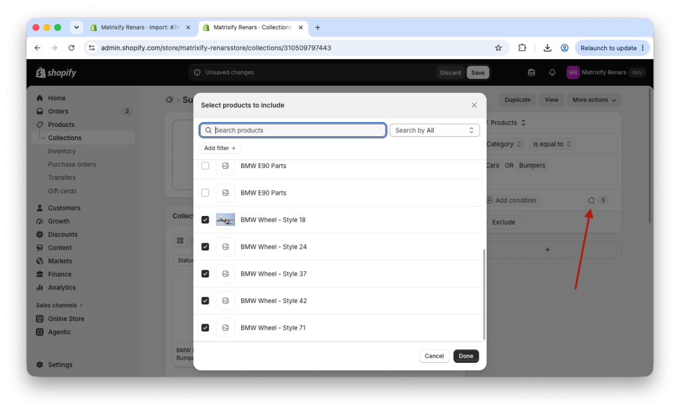Screen dimensions: 680x412
Task: Open the Search by All dropdown
Action: click(434, 130)
